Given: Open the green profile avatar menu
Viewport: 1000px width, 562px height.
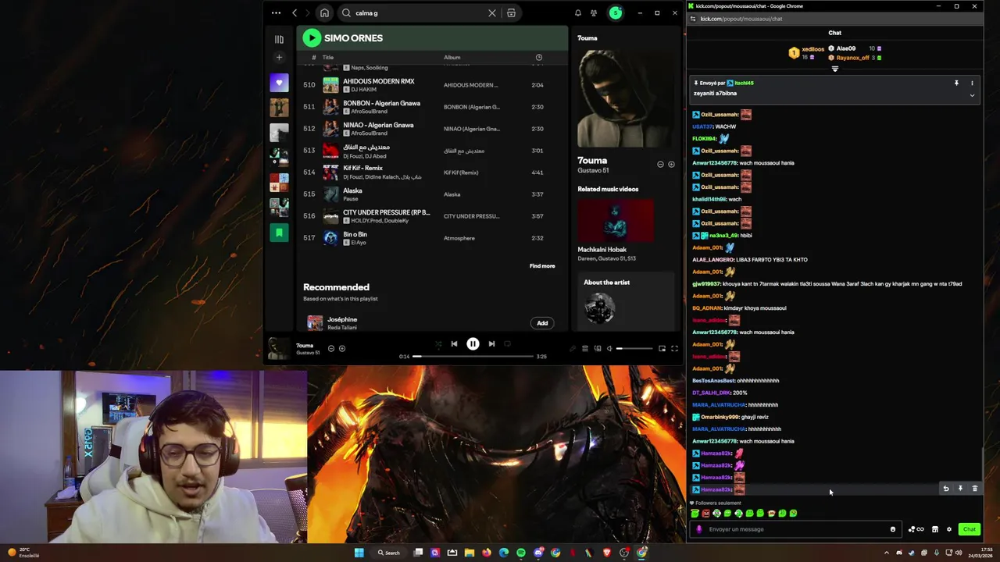Looking at the screenshot, I should (x=616, y=12).
